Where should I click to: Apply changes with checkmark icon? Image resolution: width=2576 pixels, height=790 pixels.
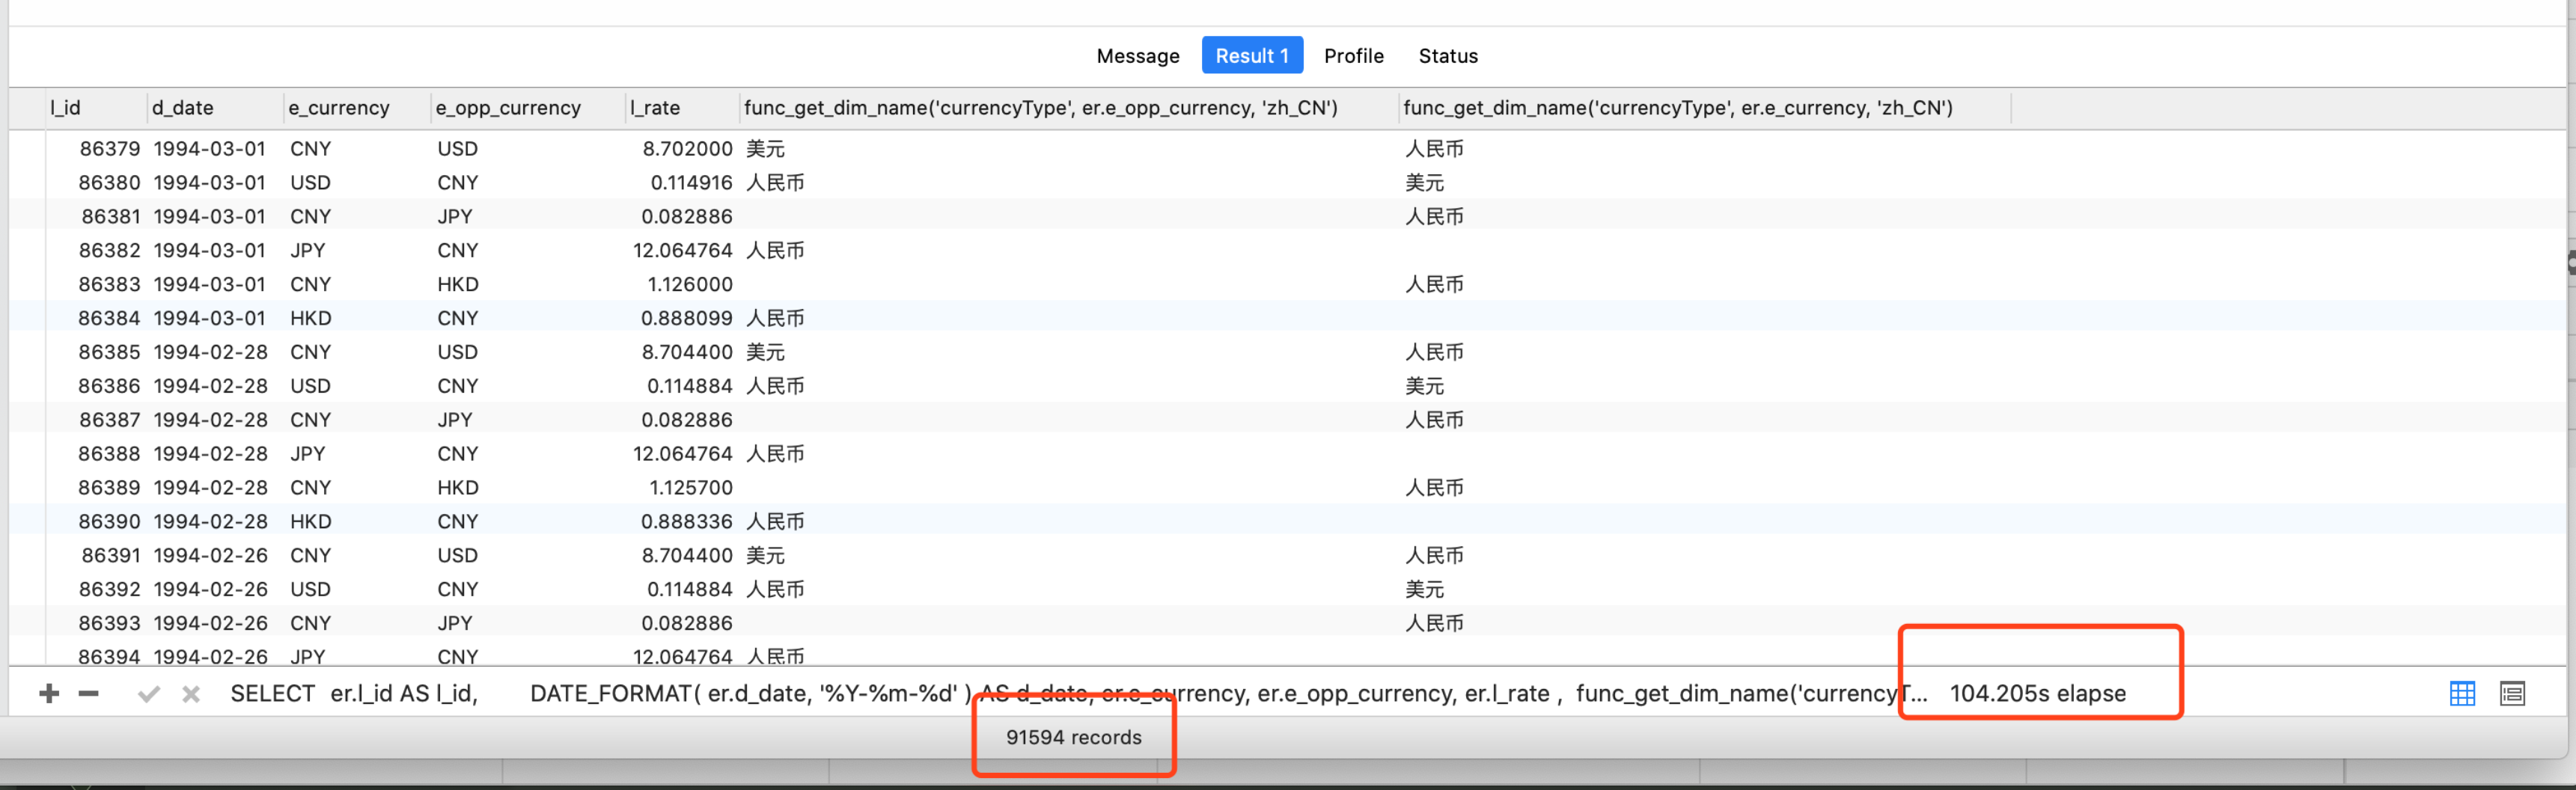149,693
